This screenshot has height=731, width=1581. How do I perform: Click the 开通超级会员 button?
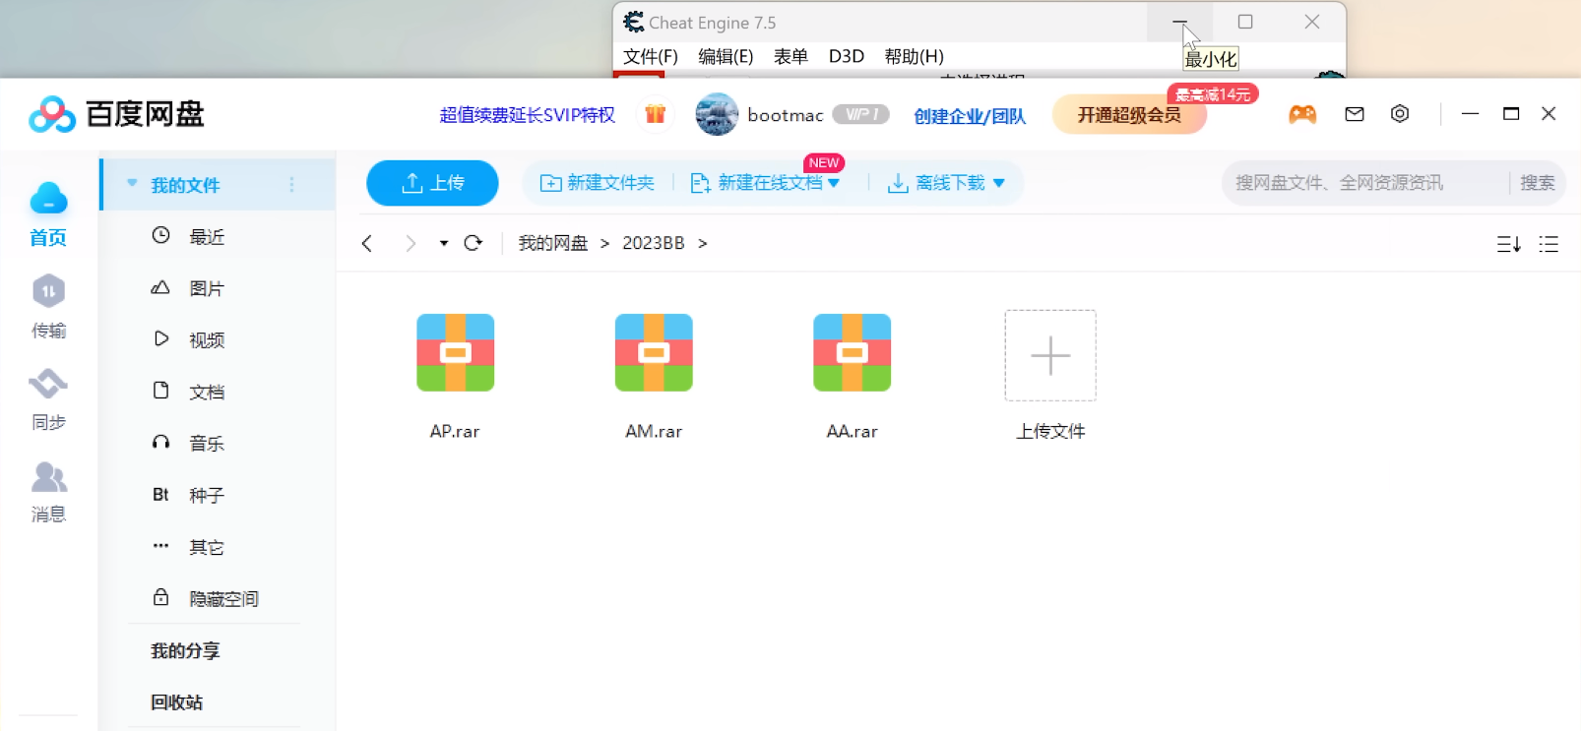(x=1129, y=115)
